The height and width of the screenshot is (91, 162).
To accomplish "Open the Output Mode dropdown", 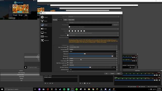I will click(x=94, y=17).
